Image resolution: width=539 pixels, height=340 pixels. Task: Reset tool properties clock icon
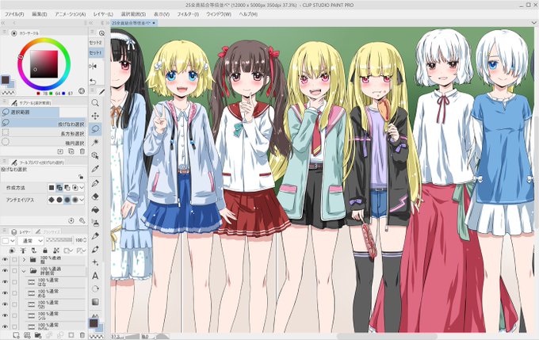71,220
